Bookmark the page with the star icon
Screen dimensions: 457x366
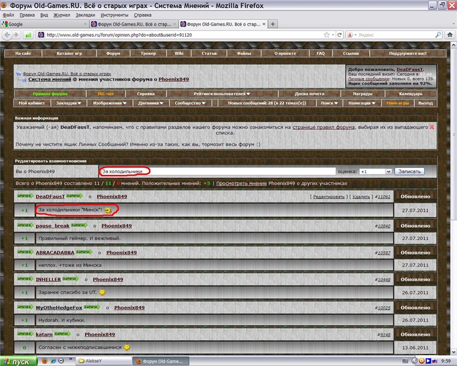(326, 35)
